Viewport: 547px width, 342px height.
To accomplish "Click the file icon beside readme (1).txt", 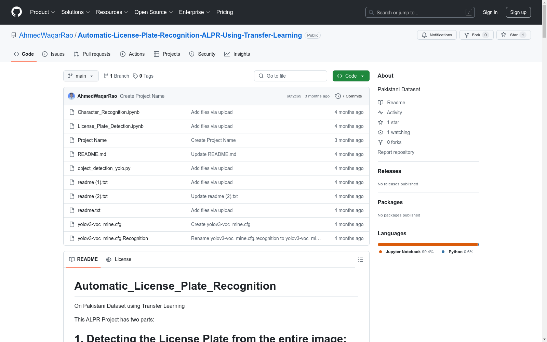I will tap(72, 182).
